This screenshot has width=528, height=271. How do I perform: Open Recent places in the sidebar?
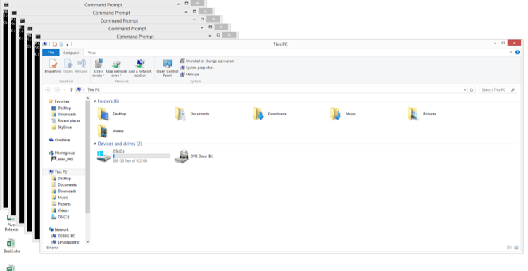click(x=65, y=121)
